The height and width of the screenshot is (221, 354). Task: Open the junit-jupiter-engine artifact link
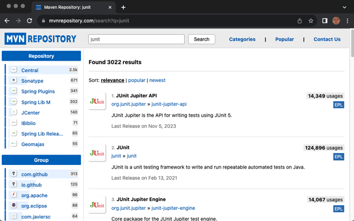pyautogui.click(x=173, y=208)
